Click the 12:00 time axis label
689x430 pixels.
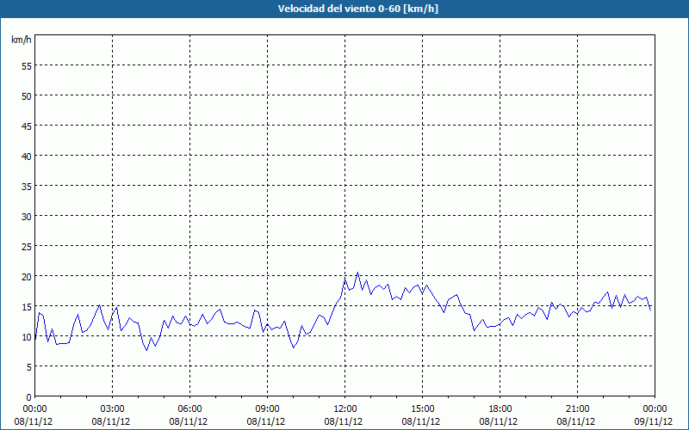345,409
